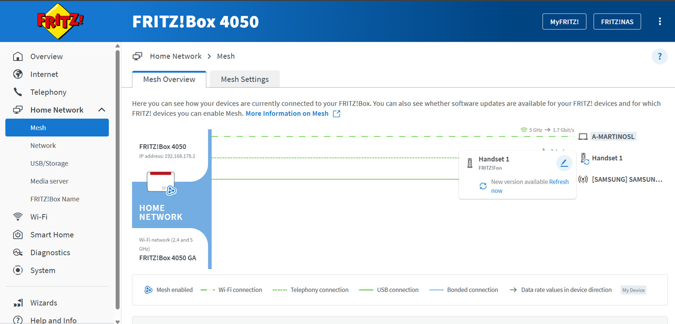Click the FRITZ!Box 4050 GA network name

pos(168,258)
